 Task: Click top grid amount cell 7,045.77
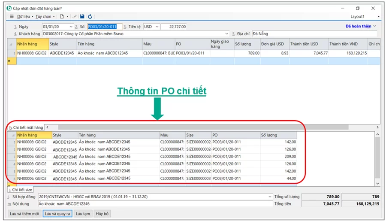309,53
